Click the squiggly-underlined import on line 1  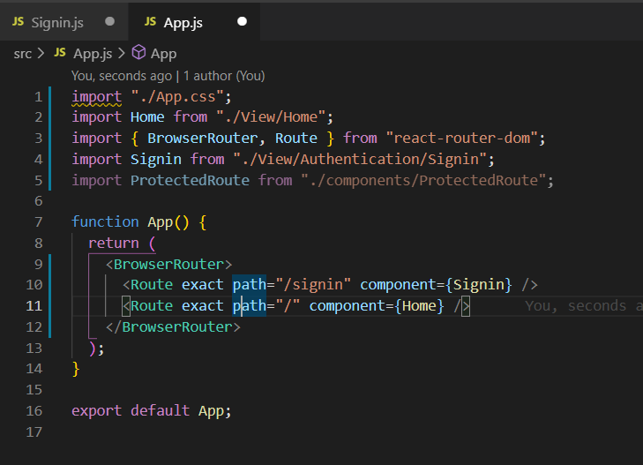point(97,97)
